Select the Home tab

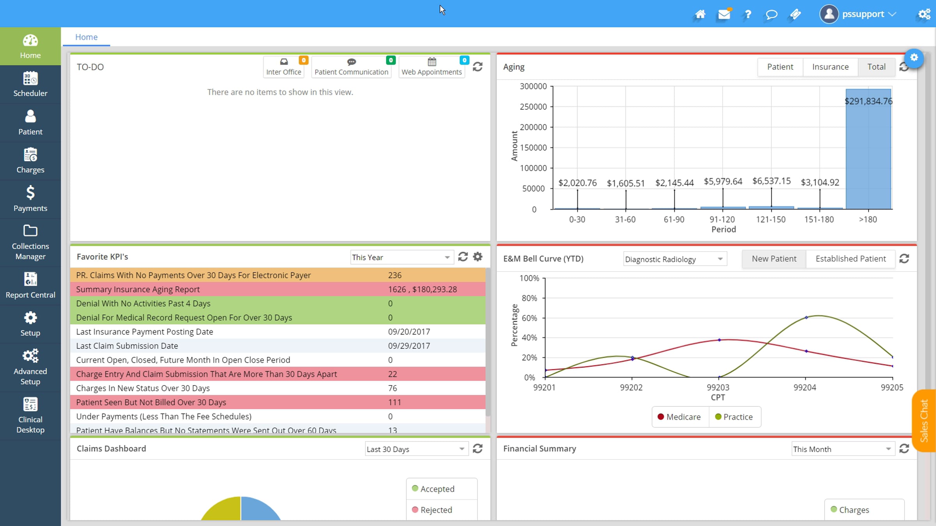pos(86,37)
